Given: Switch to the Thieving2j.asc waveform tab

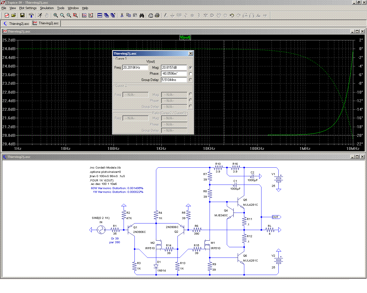Looking at the screenshot, I should point(46,23).
